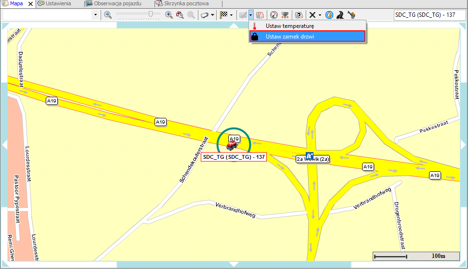Expand the lasso shape tool dropdown

[213, 15]
